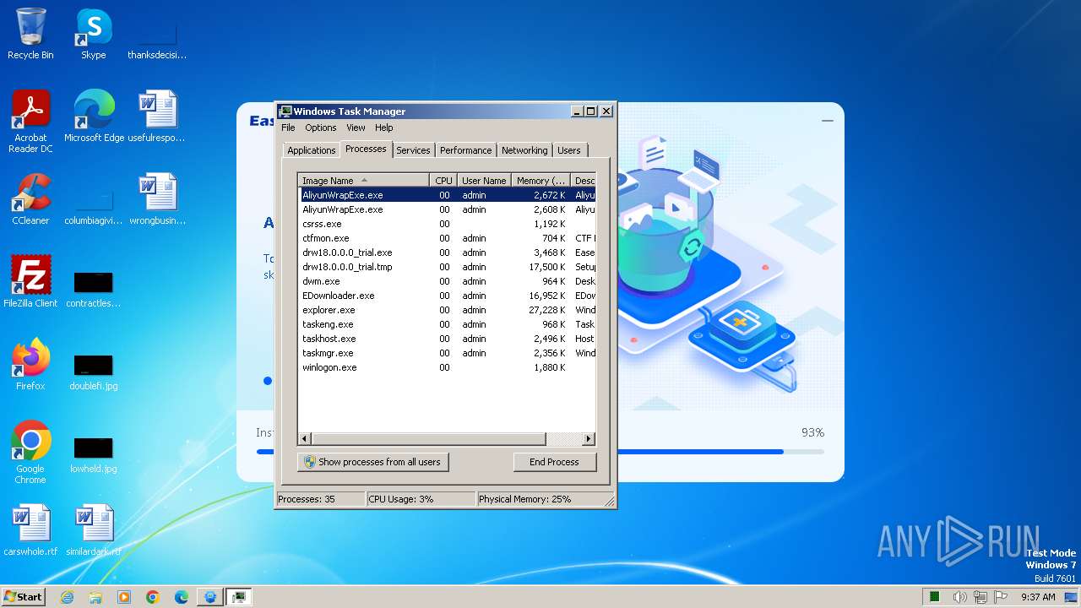The width and height of the screenshot is (1081, 608).
Task: Open the View menu in Task Manager
Action: [x=356, y=128]
